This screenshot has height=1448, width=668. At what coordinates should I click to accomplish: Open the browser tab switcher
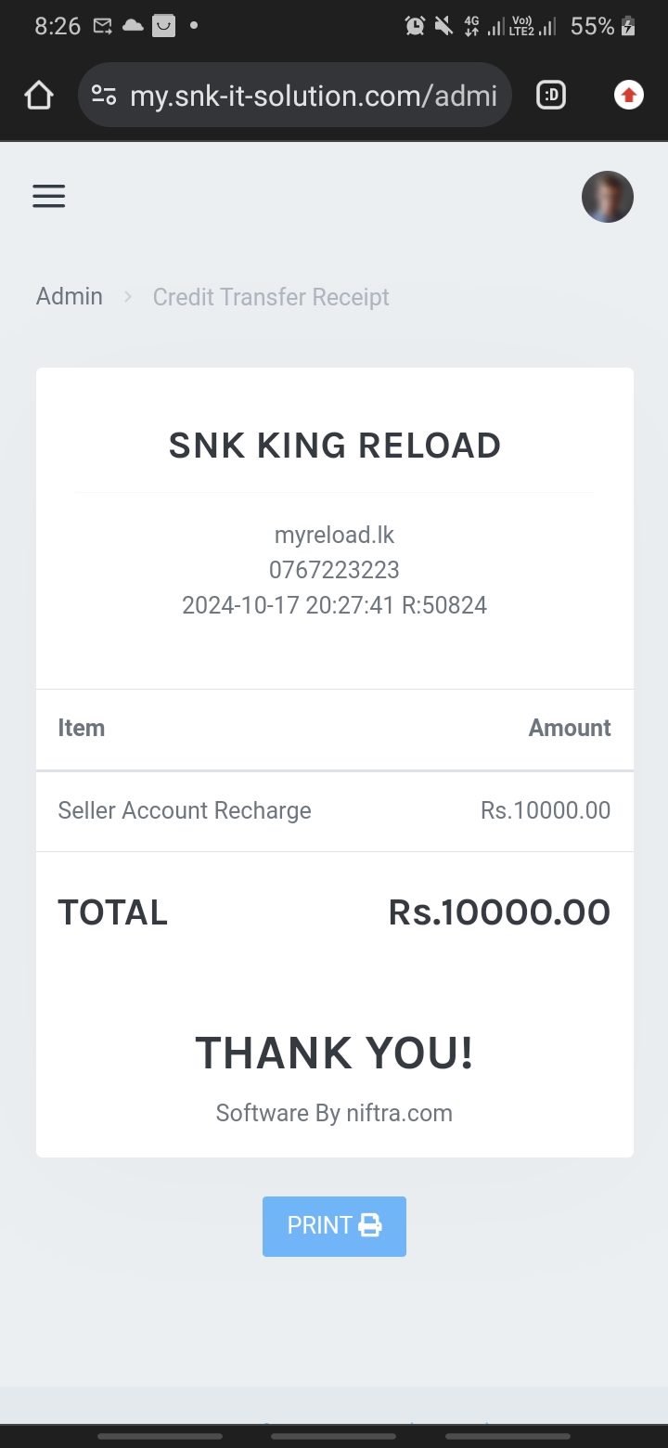click(551, 95)
